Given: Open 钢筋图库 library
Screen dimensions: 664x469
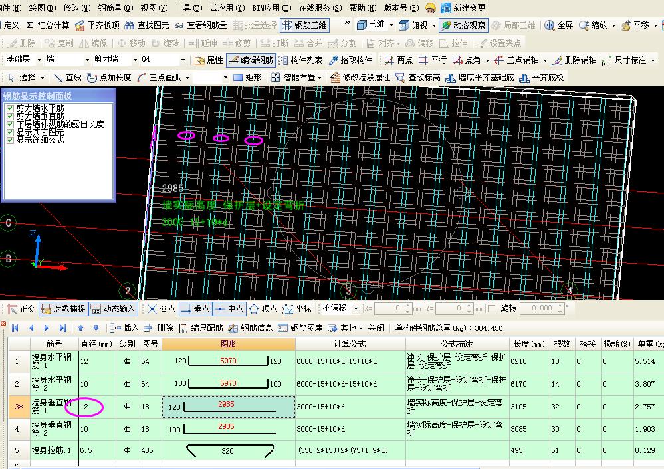Looking at the screenshot, I should tap(300, 328).
